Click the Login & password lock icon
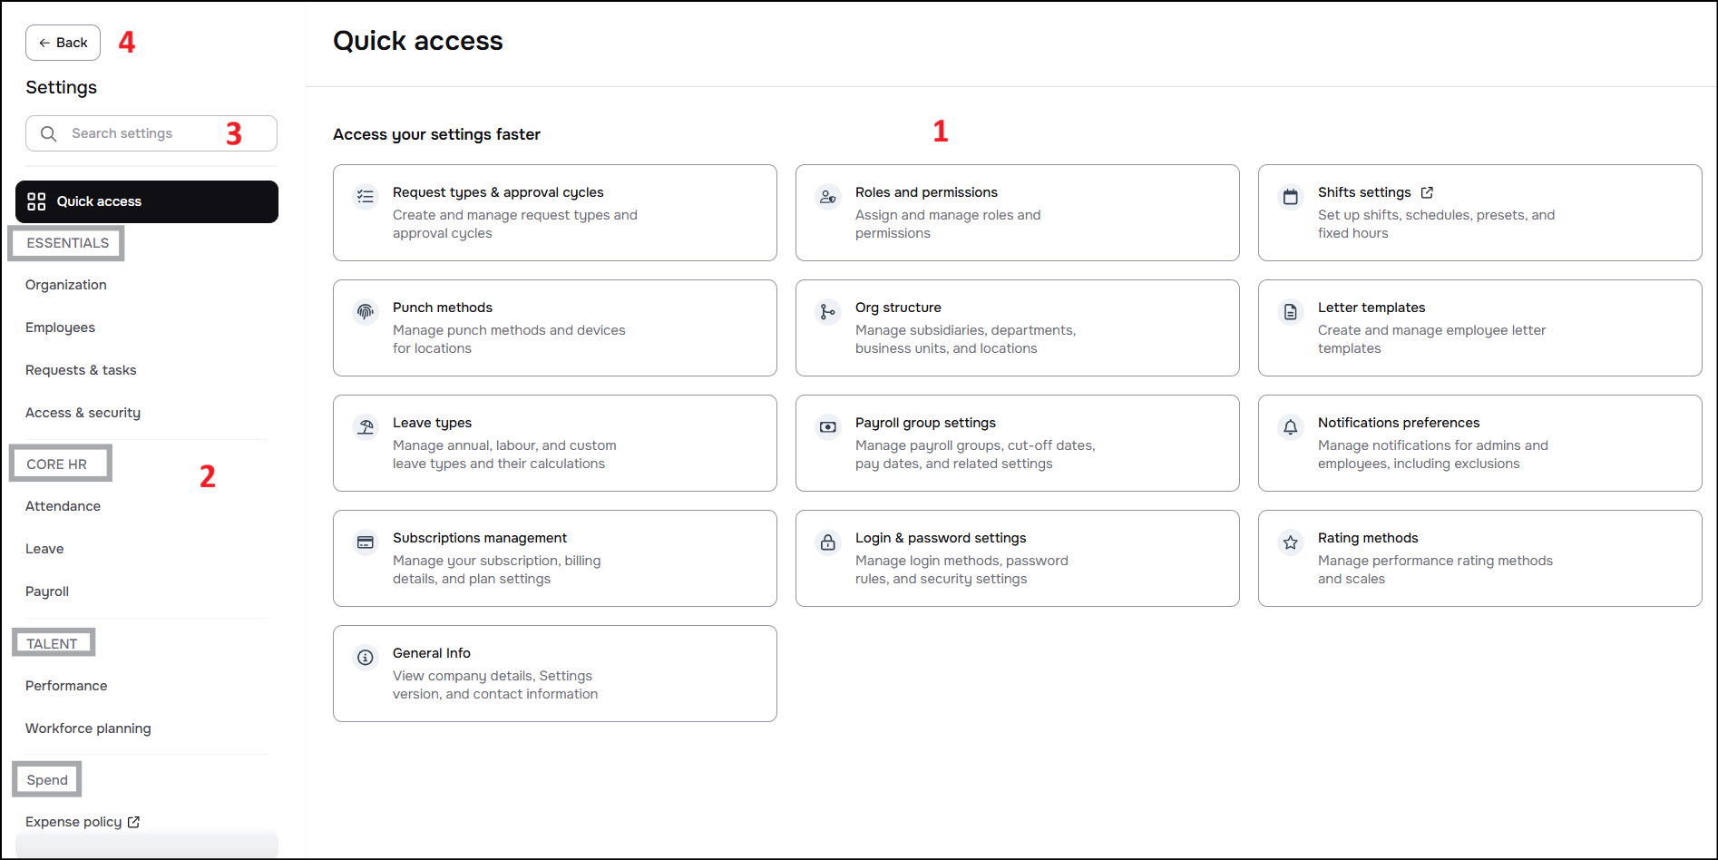Image resolution: width=1718 pixels, height=860 pixels. pyautogui.click(x=827, y=542)
